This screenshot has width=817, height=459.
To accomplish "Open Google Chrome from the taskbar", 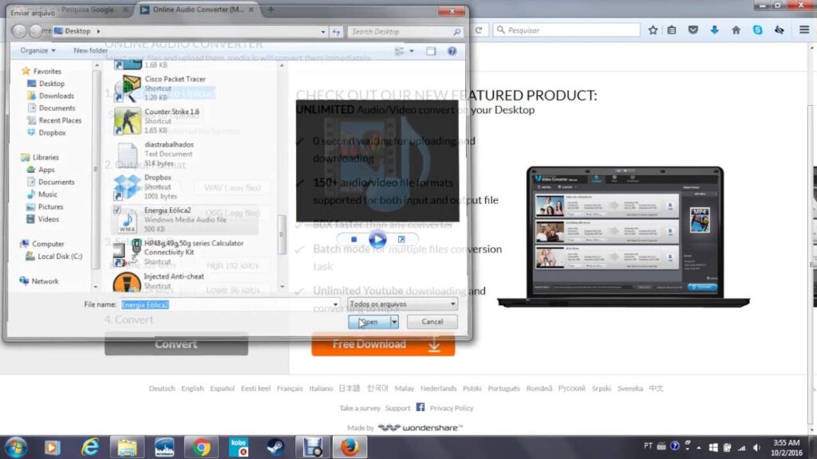I will (x=201, y=448).
